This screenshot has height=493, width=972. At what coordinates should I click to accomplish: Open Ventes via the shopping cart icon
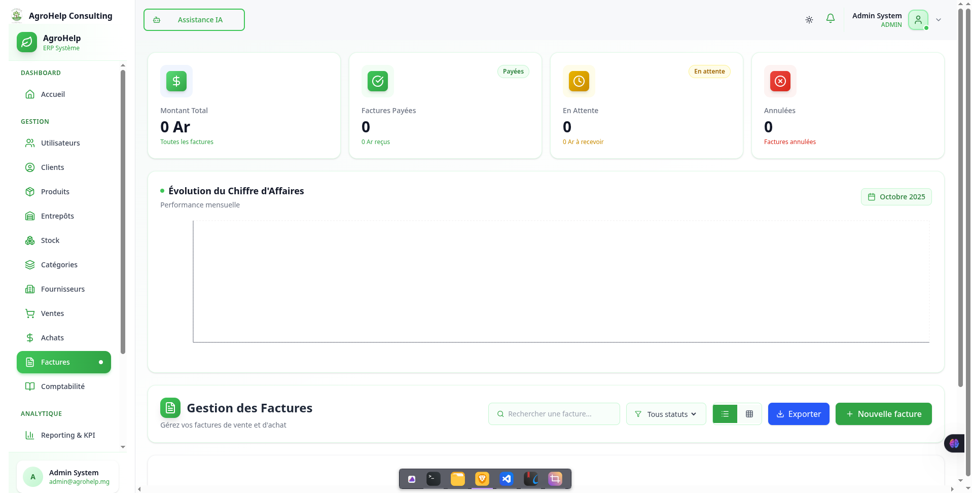click(x=31, y=313)
